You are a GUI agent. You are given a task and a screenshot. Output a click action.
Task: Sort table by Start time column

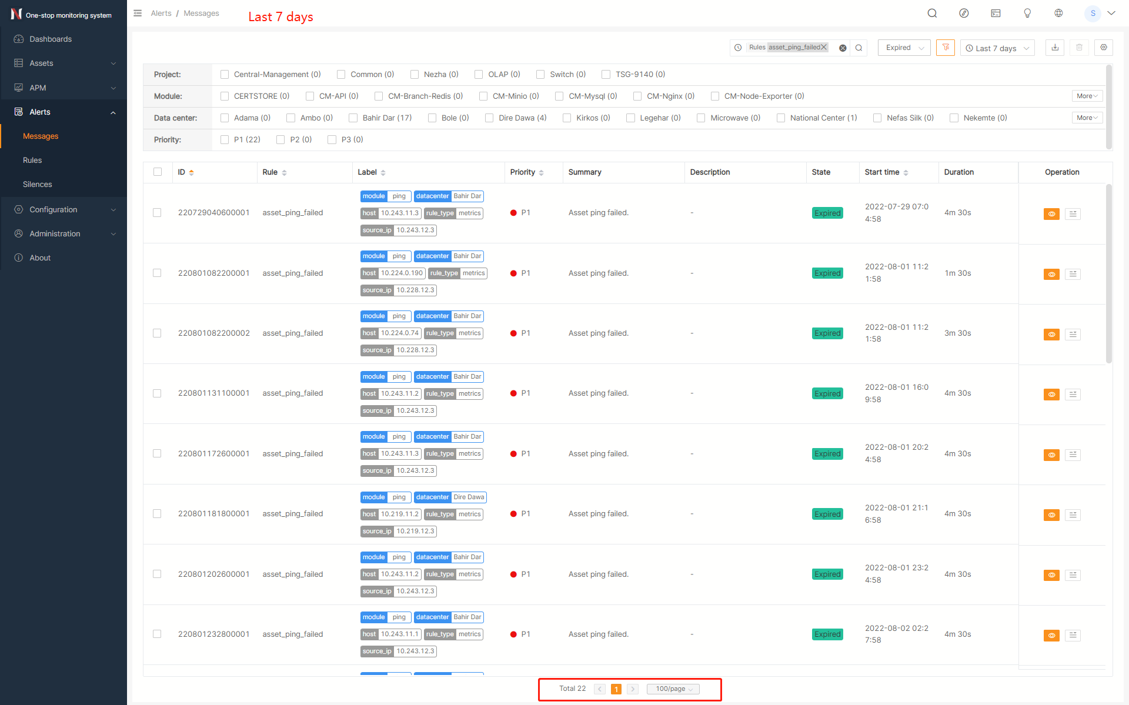[x=906, y=172]
